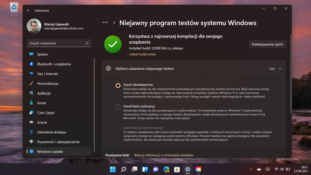Open Sieć i Internet settings
Image resolution: width=311 pixels, height=175 pixels.
point(59,74)
